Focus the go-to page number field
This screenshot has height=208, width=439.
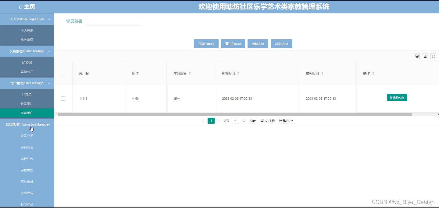click(x=235, y=121)
